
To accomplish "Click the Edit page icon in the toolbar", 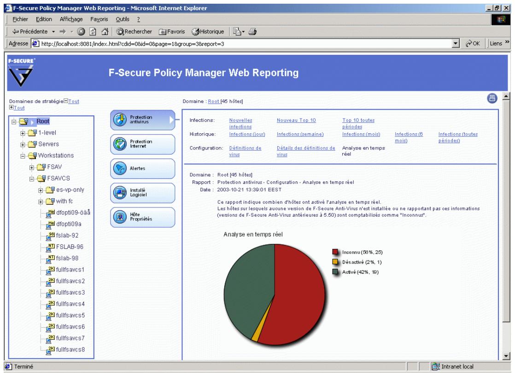I will click(x=237, y=31).
